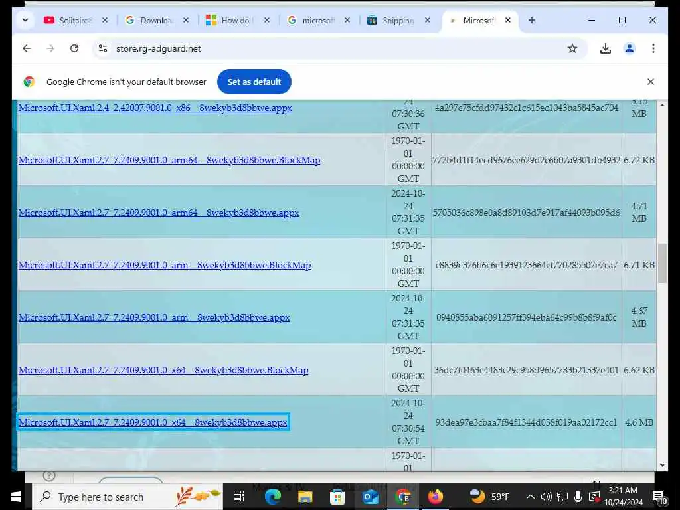Open Outlook from the taskbar

(x=371, y=497)
